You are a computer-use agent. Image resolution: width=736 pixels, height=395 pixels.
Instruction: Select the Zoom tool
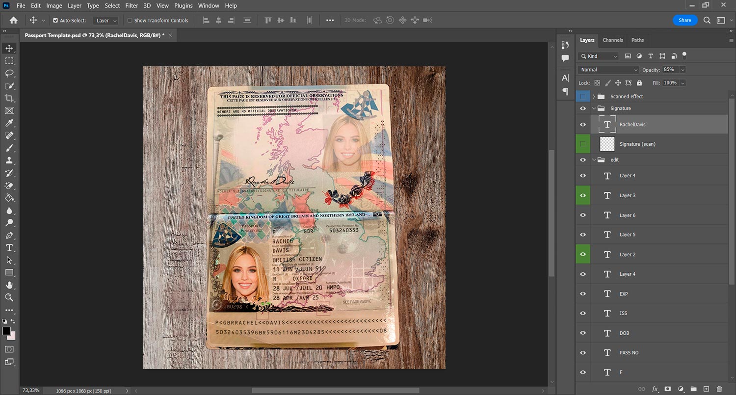(9, 297)
